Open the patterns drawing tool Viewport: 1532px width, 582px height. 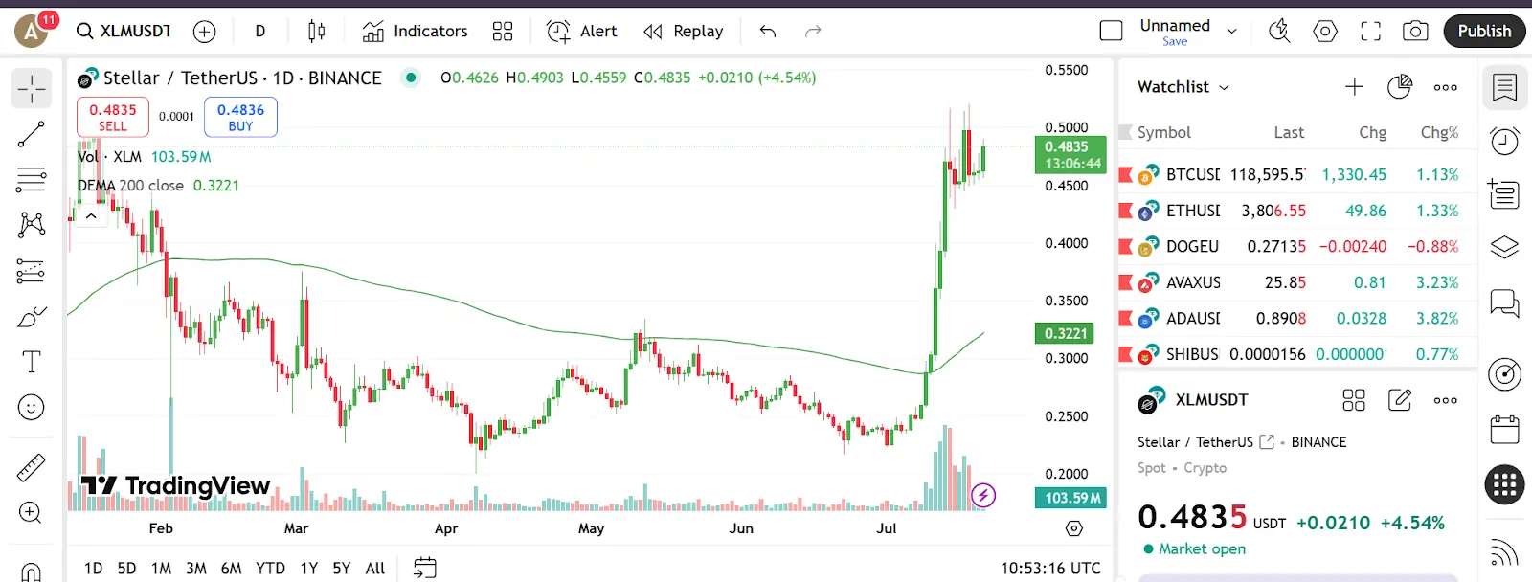point(32,225)
